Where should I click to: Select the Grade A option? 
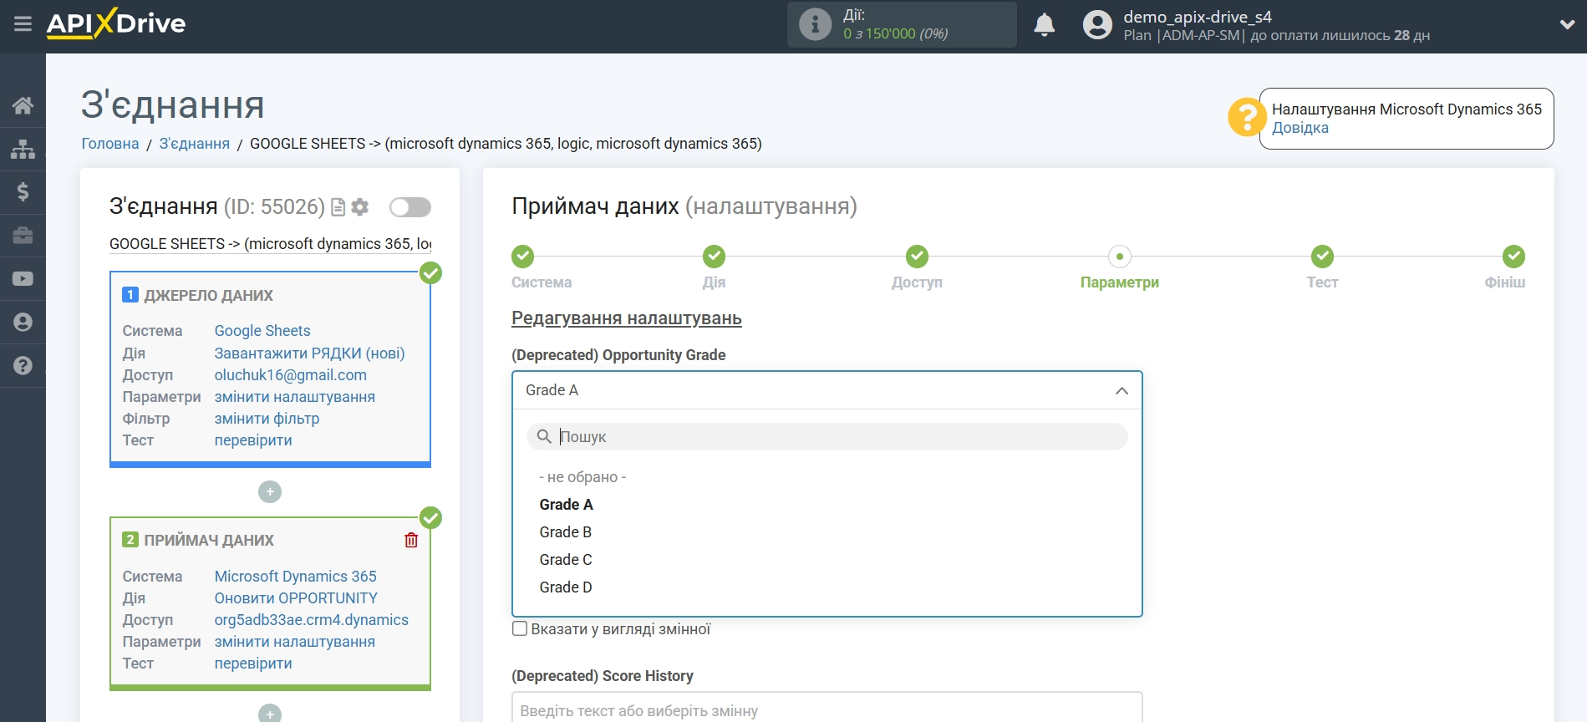click(x=567, y=505)
